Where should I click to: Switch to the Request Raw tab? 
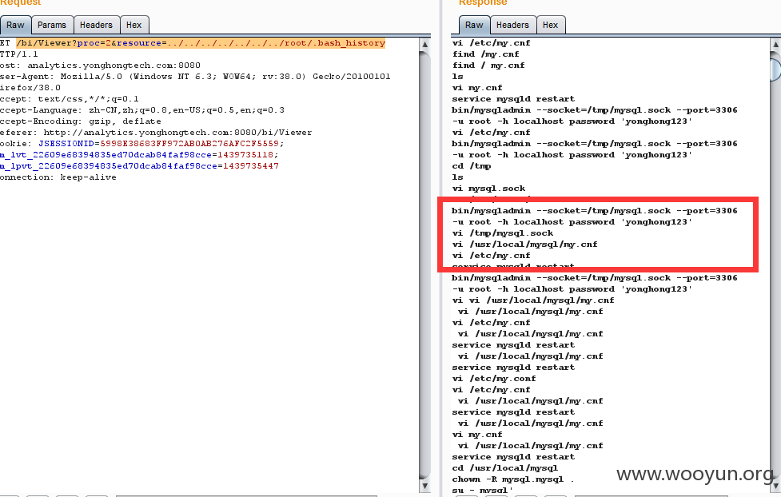pos(15,25)
